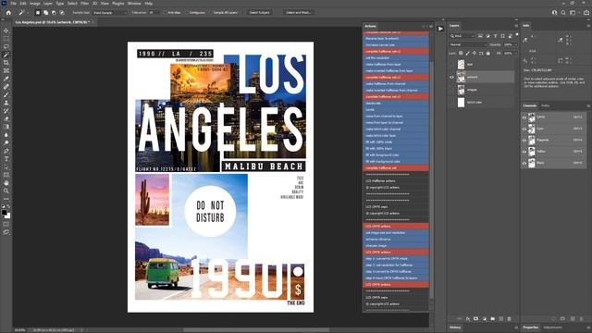Click Add to selection mode icon
Viewport: 592px width, 333px height.
click(45, 12)
